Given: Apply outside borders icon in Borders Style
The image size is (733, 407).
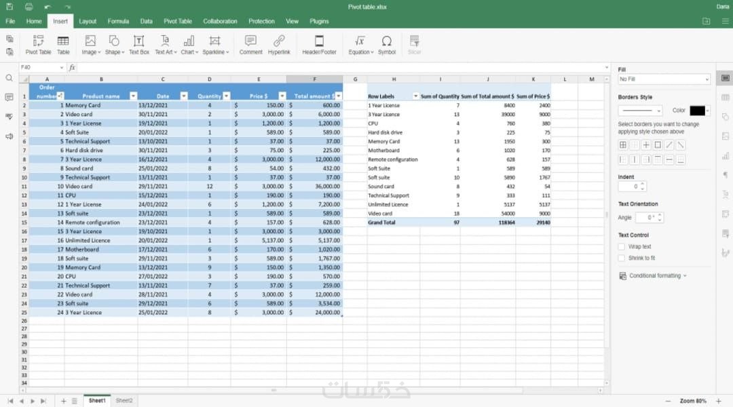Looking at the screenshot, I should coord(658,145).
